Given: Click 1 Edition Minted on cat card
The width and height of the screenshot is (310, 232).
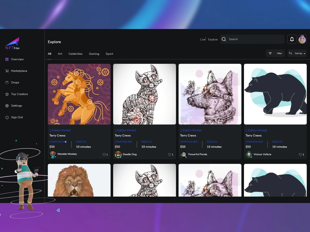Looking at the screenshot, I should click(125, 131).
